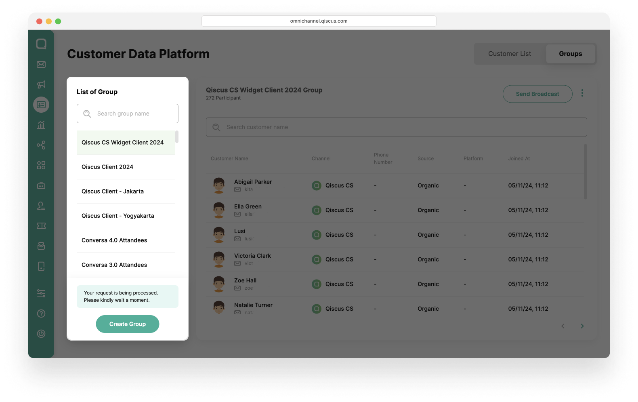Select Conversa 4.0 Attandees group

point(126,240)
